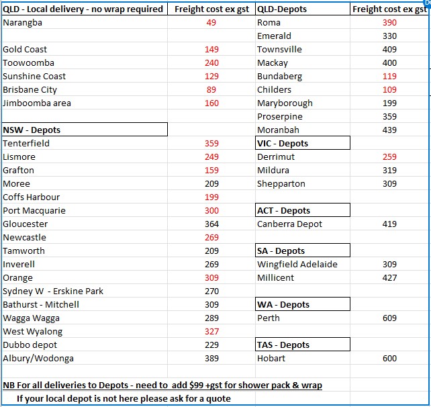The width and height of the screenshot is (431, 407).
Task: Select the Moranbah cell
Action: coord(303,130)
